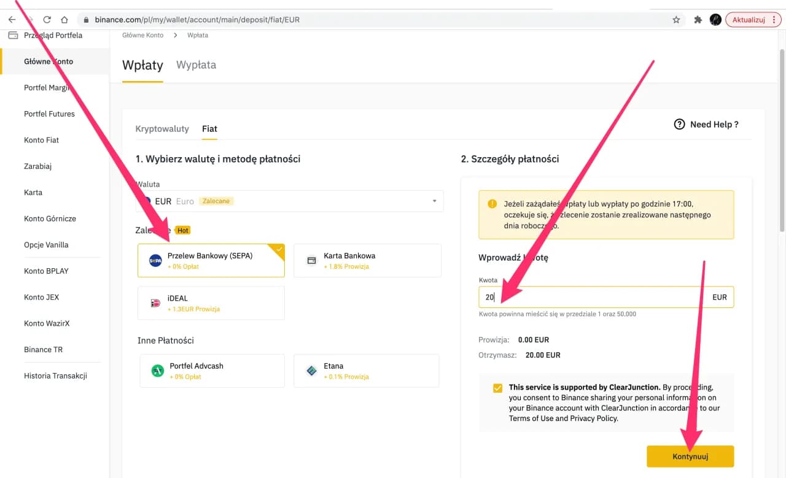Click the browser profile avatar

point(715,19)
